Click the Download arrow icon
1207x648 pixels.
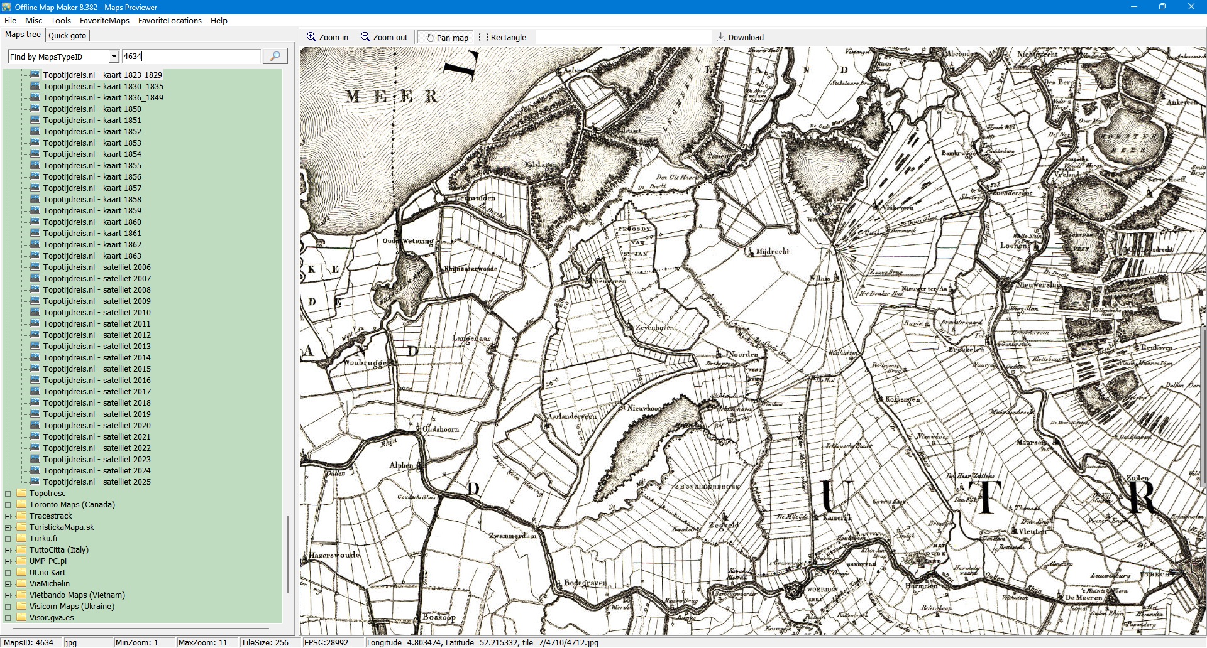coord(721,37)
